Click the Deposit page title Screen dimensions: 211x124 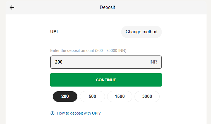(107, 7)
